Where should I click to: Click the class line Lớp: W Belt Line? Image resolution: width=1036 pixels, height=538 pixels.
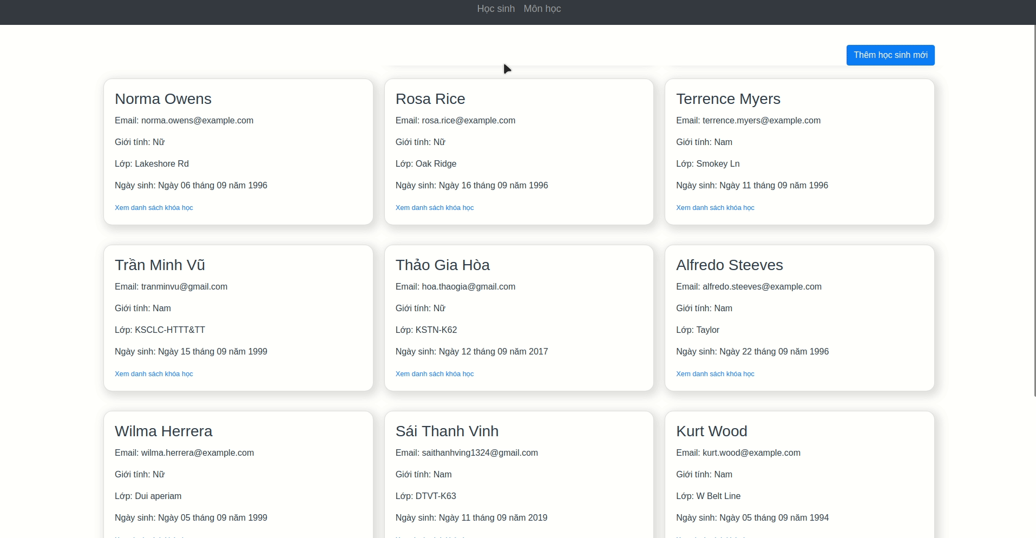pyautogui.click(x=708, y=496)
